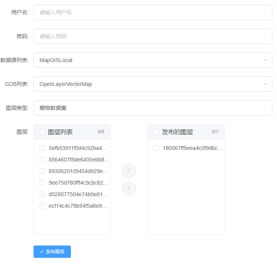The height and width of the screenshot is (264, 277).
Task: Click the move-left arrow transfer button
Action: (x=129, y=171)
